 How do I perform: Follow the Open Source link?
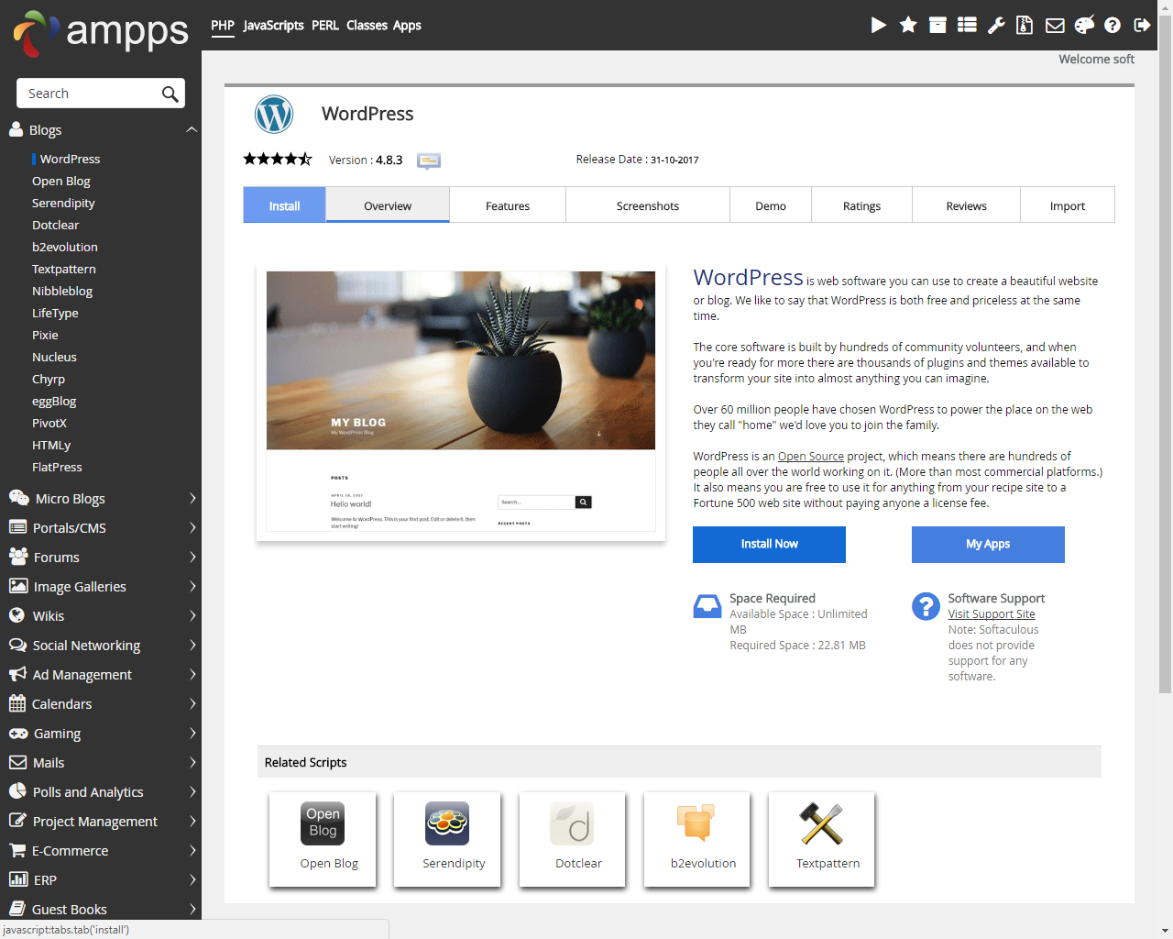[x=811, y=456]
